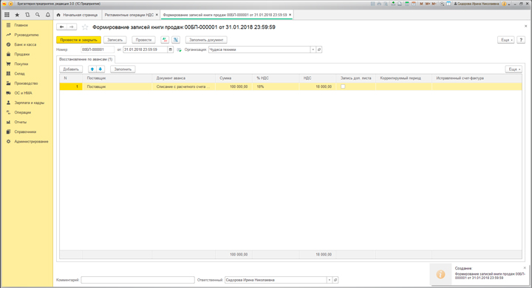Click the table Заполнить button

point(123,69)
